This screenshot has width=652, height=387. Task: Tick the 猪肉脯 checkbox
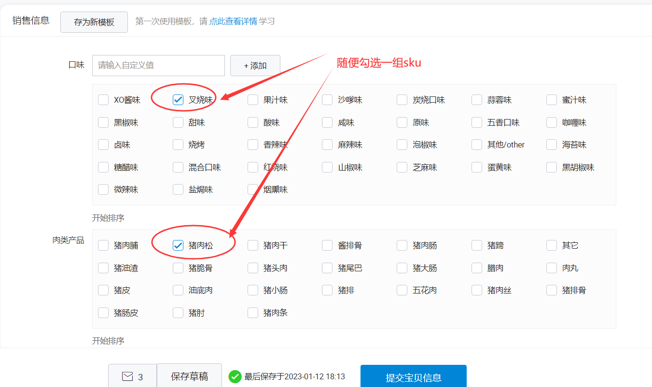point(103,245)
